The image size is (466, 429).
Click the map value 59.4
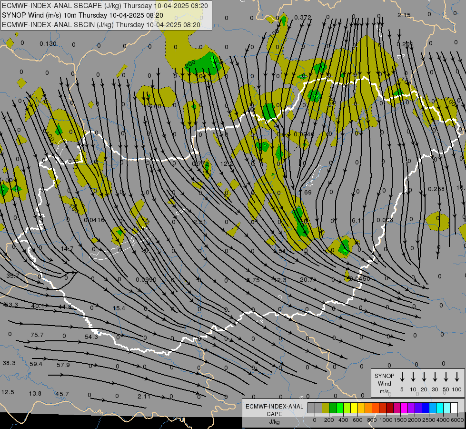tap(36, 364)
